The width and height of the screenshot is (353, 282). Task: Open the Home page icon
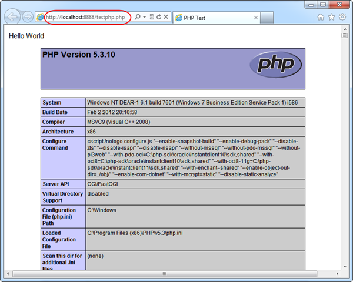tap(321, 17)
